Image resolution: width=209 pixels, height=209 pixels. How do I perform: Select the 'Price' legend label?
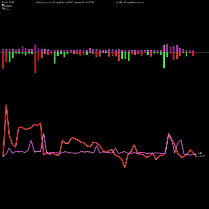[7, 9]
